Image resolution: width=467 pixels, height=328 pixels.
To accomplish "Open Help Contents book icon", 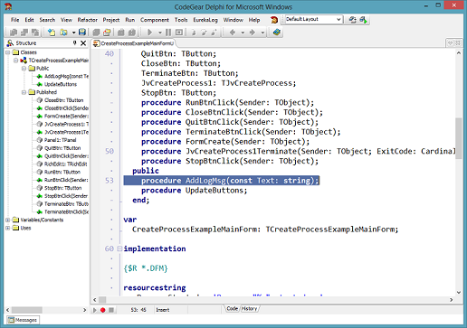I will [277, 32].
